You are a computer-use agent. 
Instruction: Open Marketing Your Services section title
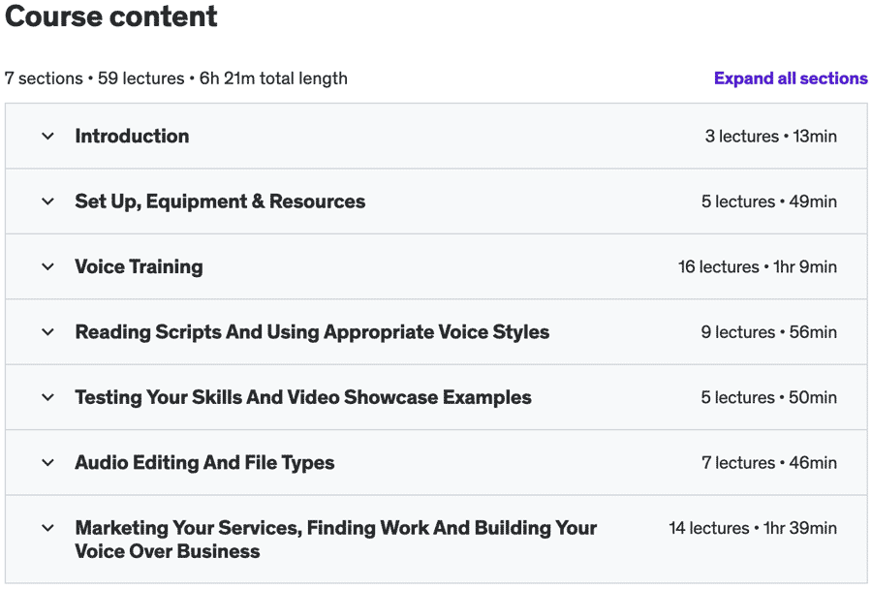tap(336, 540)
